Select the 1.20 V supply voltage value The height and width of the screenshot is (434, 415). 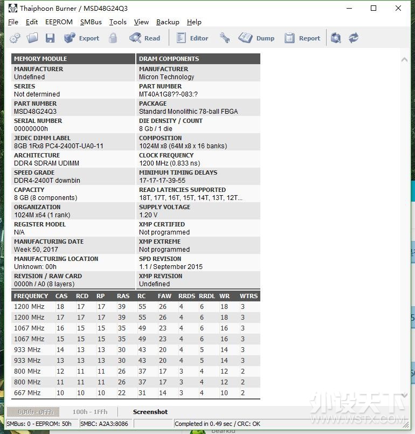(148, 215)
